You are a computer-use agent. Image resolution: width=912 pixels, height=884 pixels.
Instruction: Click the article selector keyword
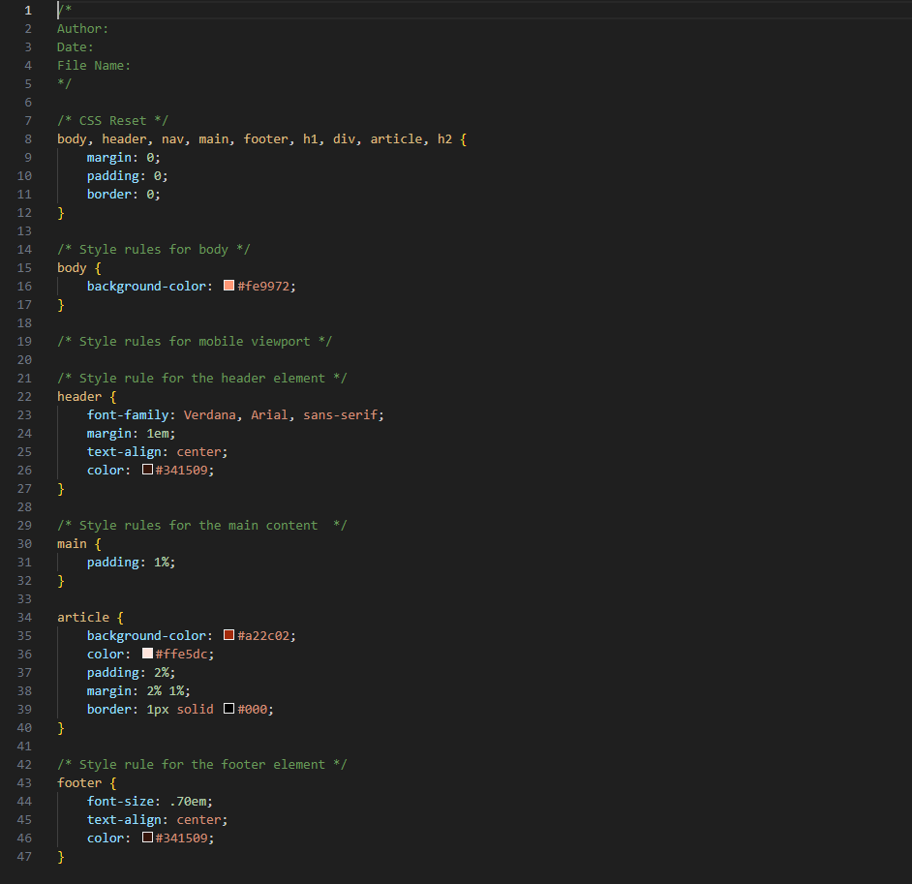click(81, 617)
